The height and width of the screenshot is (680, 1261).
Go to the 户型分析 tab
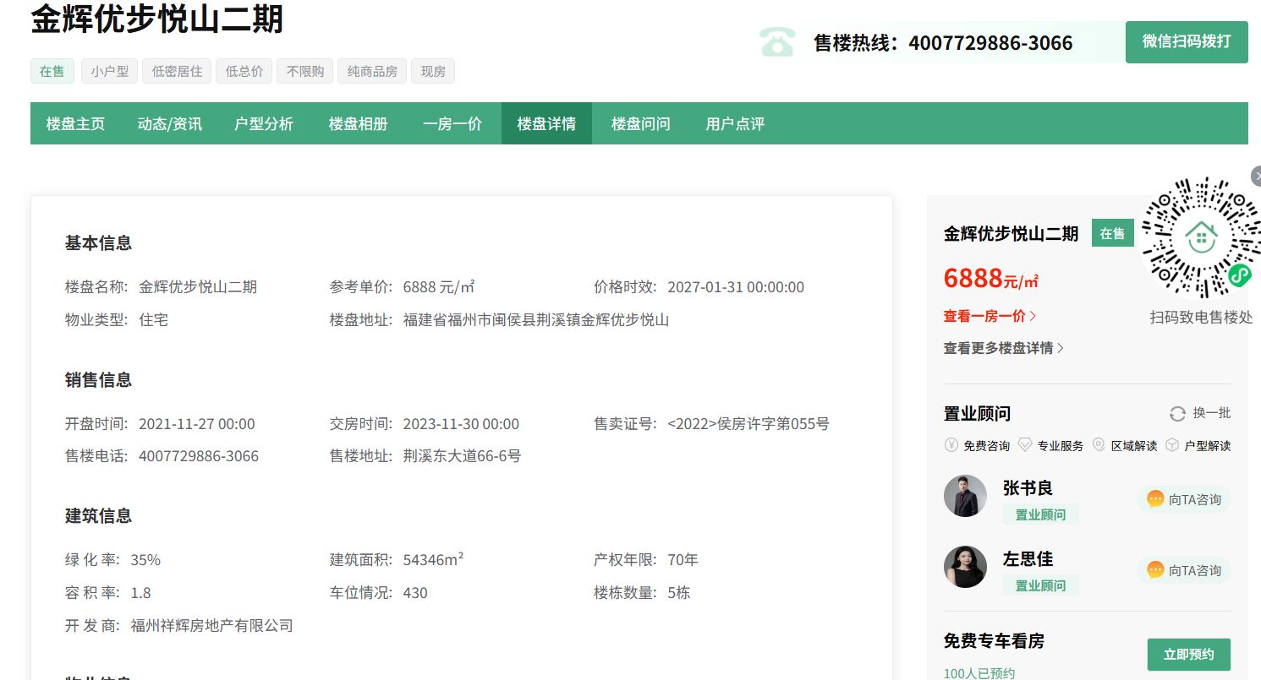click(x=264, y=123)
